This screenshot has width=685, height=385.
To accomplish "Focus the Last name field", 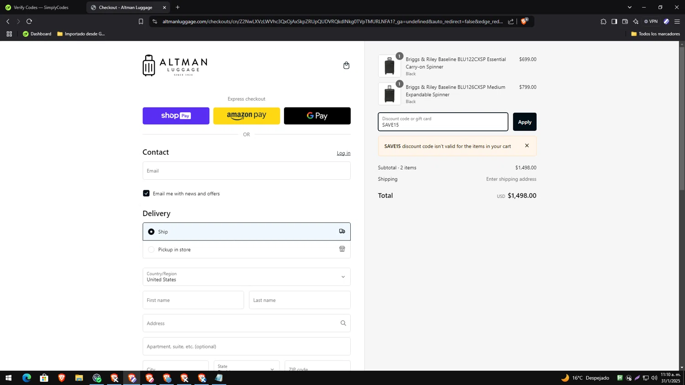I will pyautogui.click(x=300, y=300).
